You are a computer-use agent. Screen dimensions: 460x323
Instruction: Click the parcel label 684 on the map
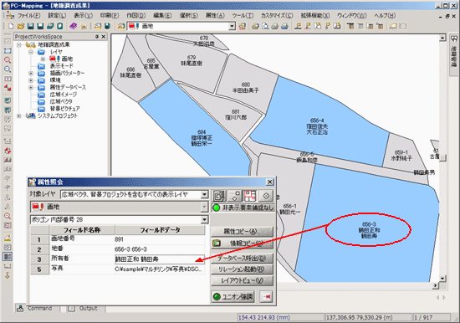pyautogui.click(x=202, y=132)
